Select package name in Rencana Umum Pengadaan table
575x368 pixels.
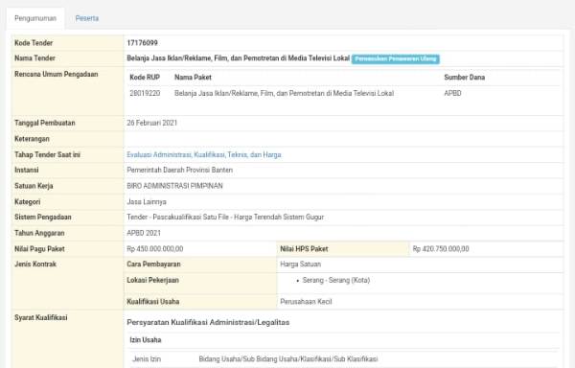285,93
